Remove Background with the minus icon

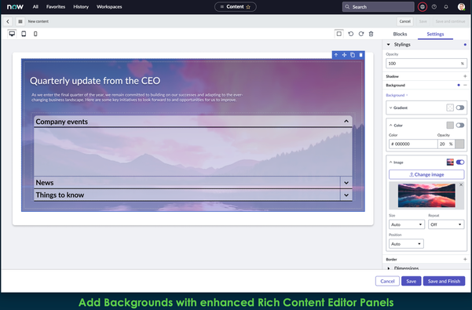coord(465,85)
